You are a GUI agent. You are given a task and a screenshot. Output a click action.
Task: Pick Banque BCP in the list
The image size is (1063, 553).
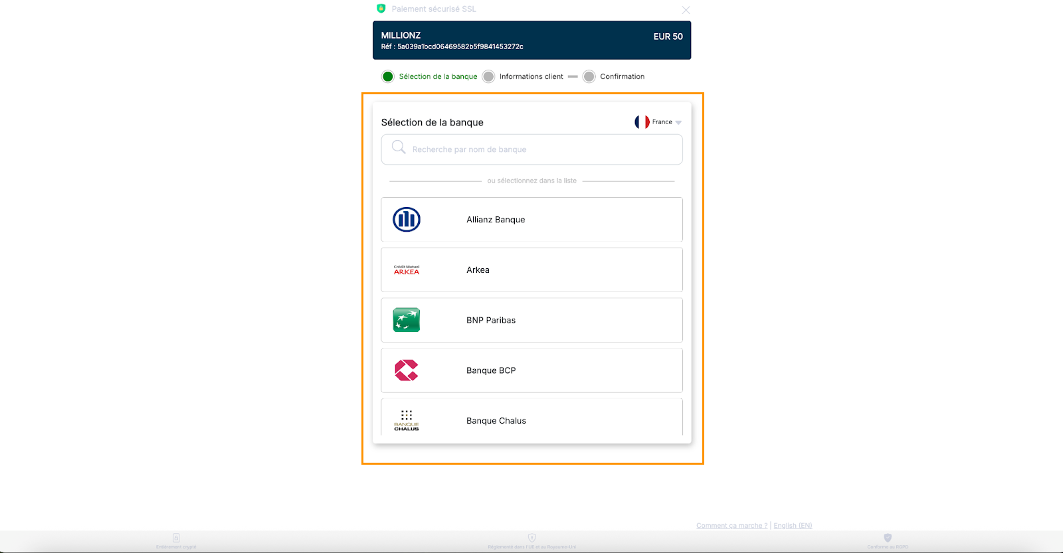tap(531, 370)
